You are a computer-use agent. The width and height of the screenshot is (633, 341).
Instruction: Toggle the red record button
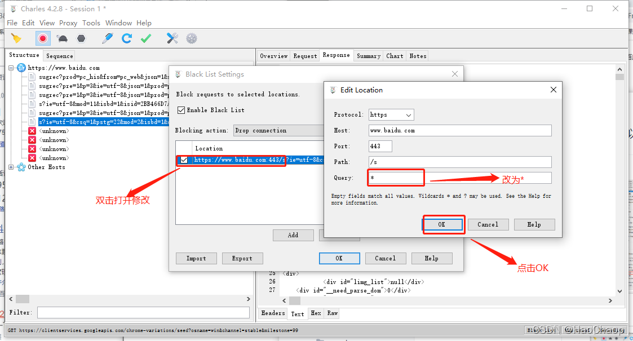(x=43, y=38)
